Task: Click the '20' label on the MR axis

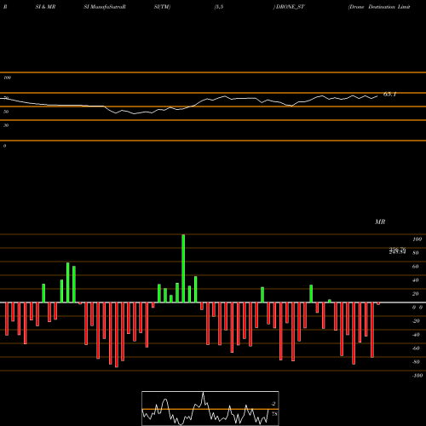Action: coord(416,294)
